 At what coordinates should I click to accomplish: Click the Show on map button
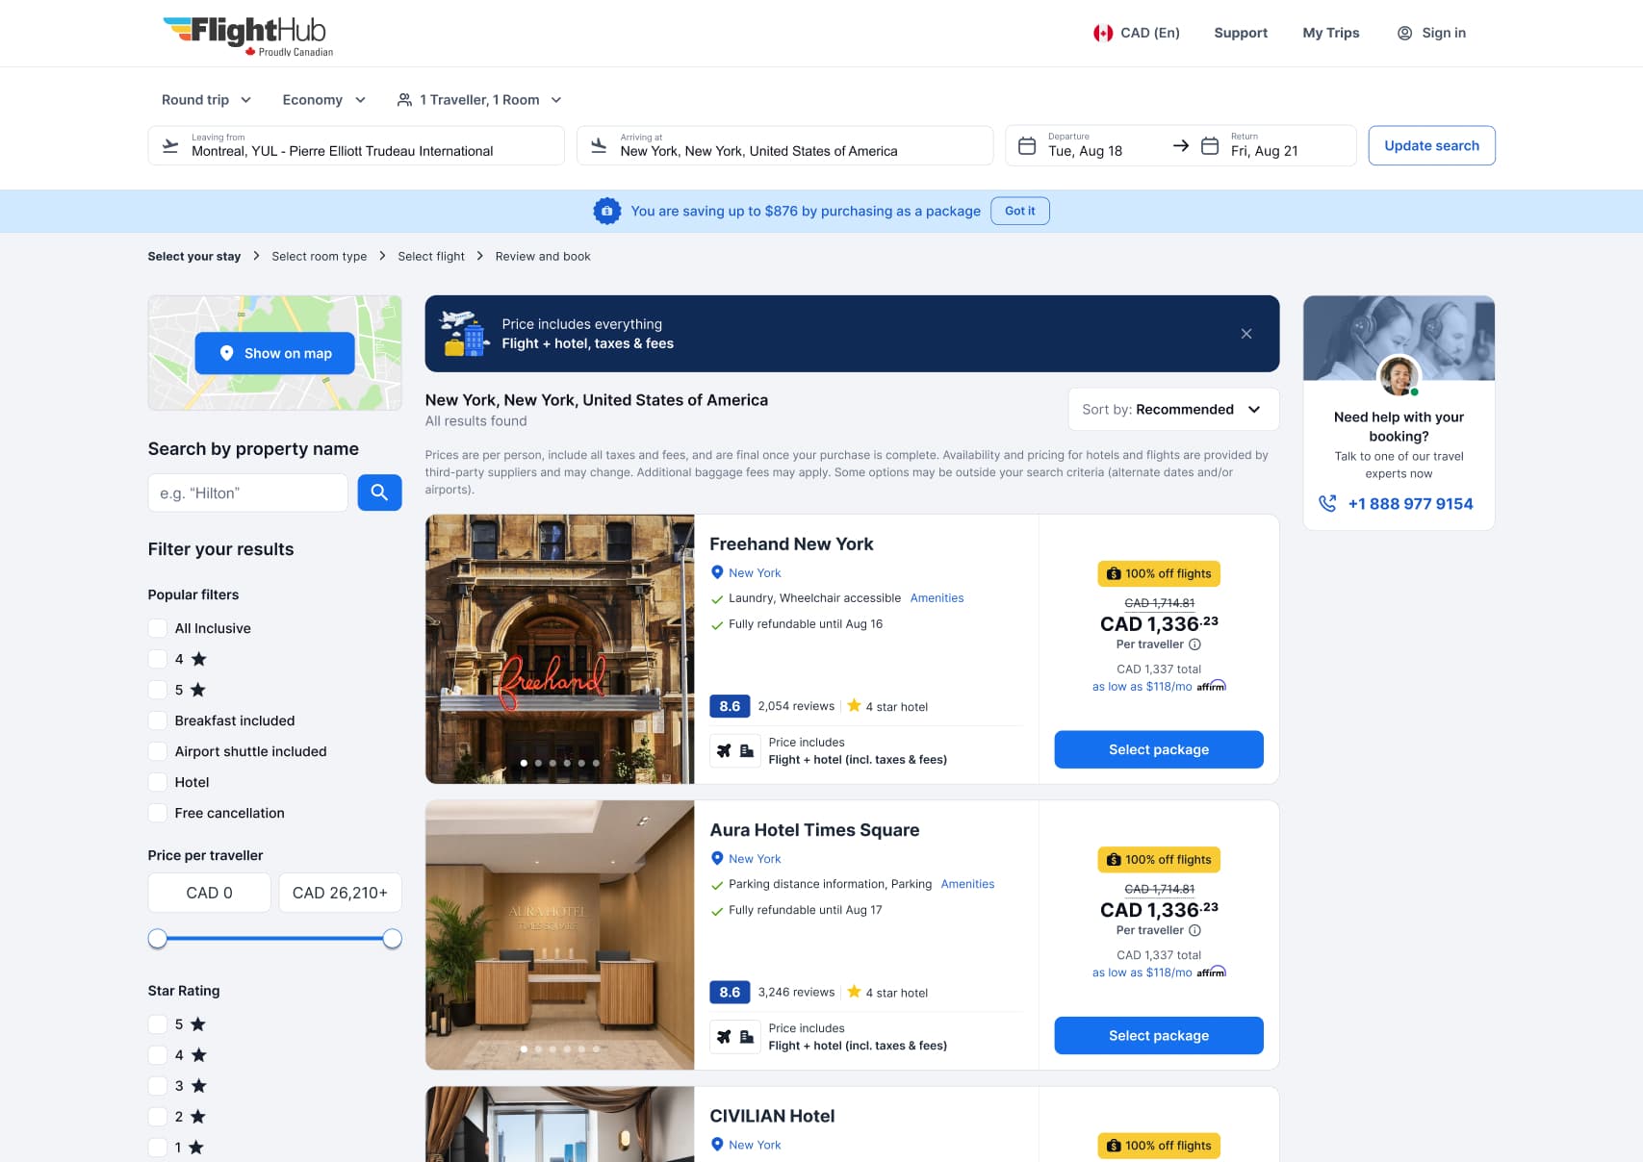[x=274, y=353]
